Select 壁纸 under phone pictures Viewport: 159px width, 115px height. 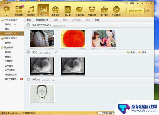(7, 29)
